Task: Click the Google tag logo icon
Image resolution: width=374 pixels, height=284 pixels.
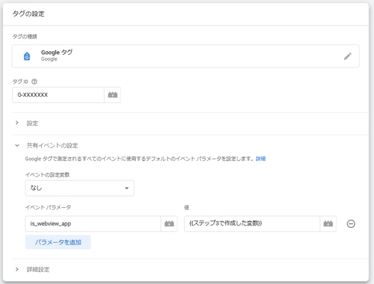Action: [27, 56]
